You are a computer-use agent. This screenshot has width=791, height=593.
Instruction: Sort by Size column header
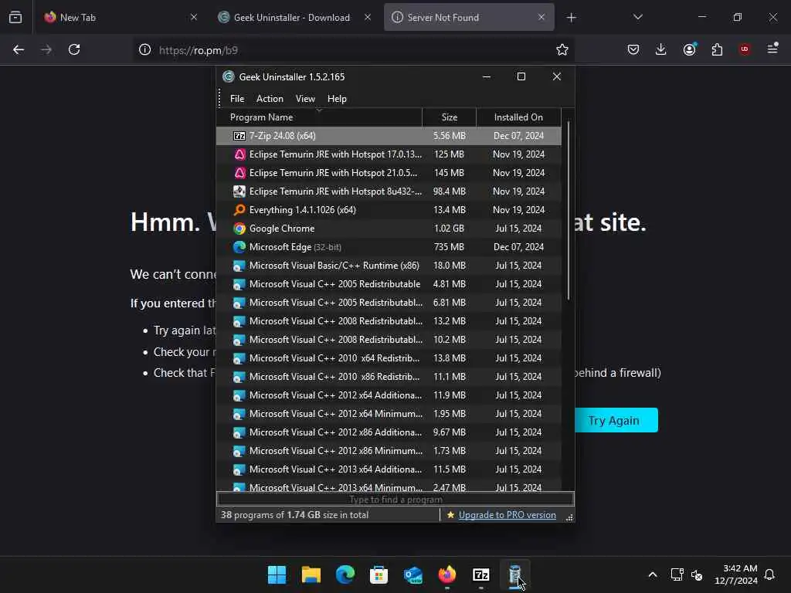449,117
